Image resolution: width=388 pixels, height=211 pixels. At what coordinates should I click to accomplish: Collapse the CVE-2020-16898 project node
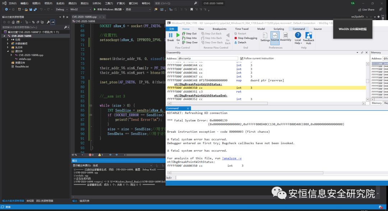[x=4, y=36]
